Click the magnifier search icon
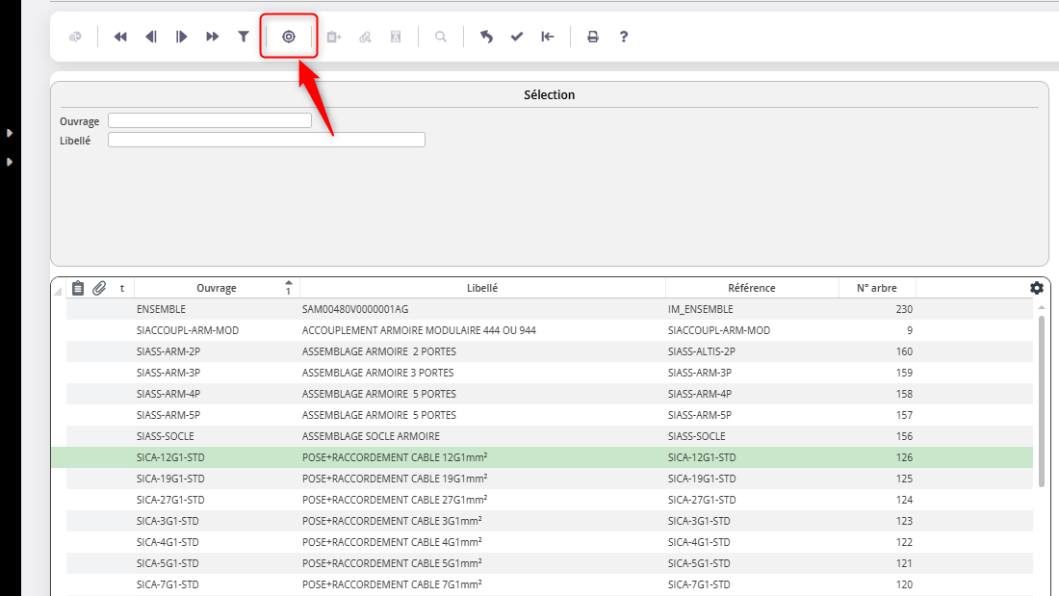 coord(440,37)
